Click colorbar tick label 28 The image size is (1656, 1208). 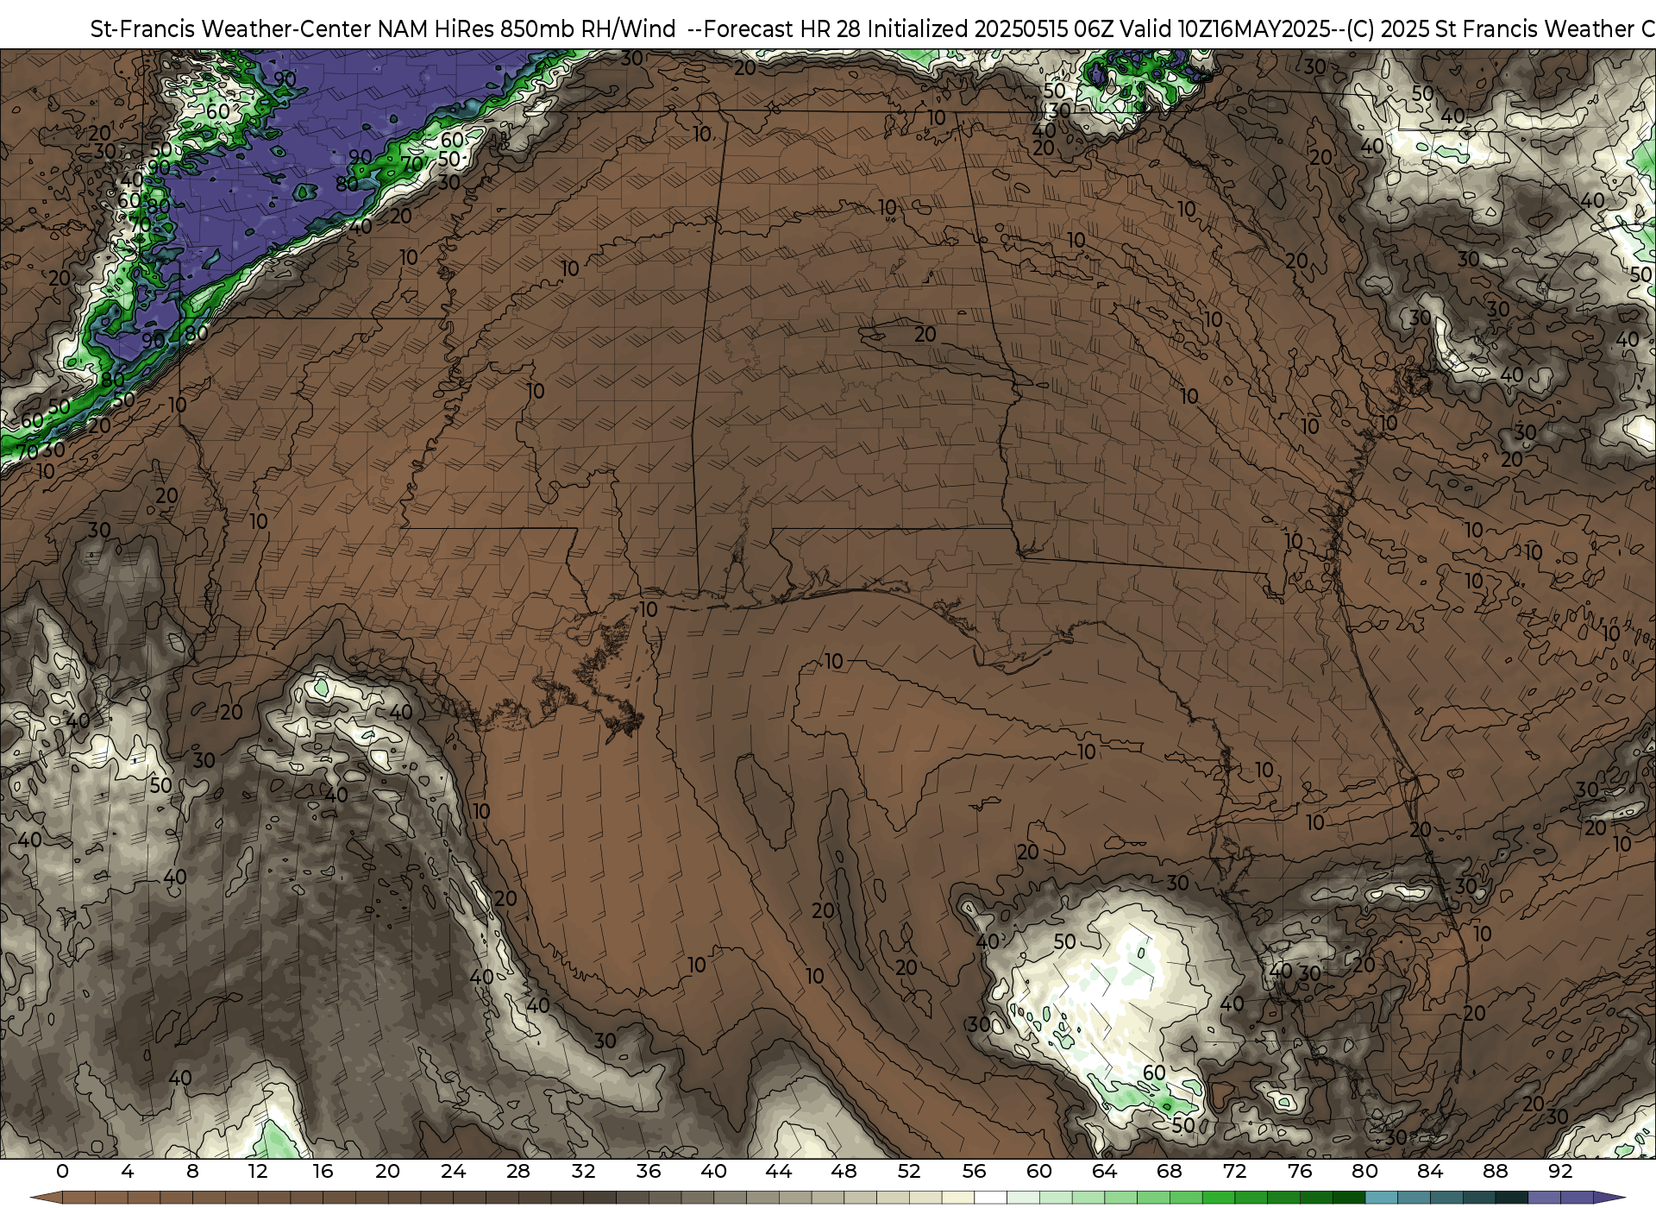tap(518, 1171)
